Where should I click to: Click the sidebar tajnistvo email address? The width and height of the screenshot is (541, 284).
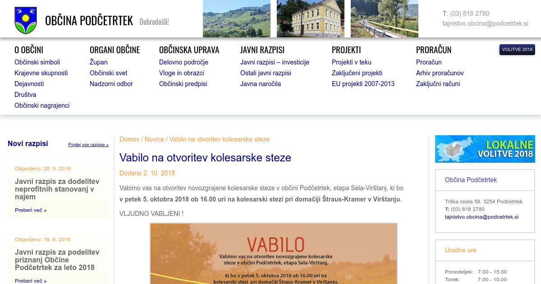pos(481,217)
